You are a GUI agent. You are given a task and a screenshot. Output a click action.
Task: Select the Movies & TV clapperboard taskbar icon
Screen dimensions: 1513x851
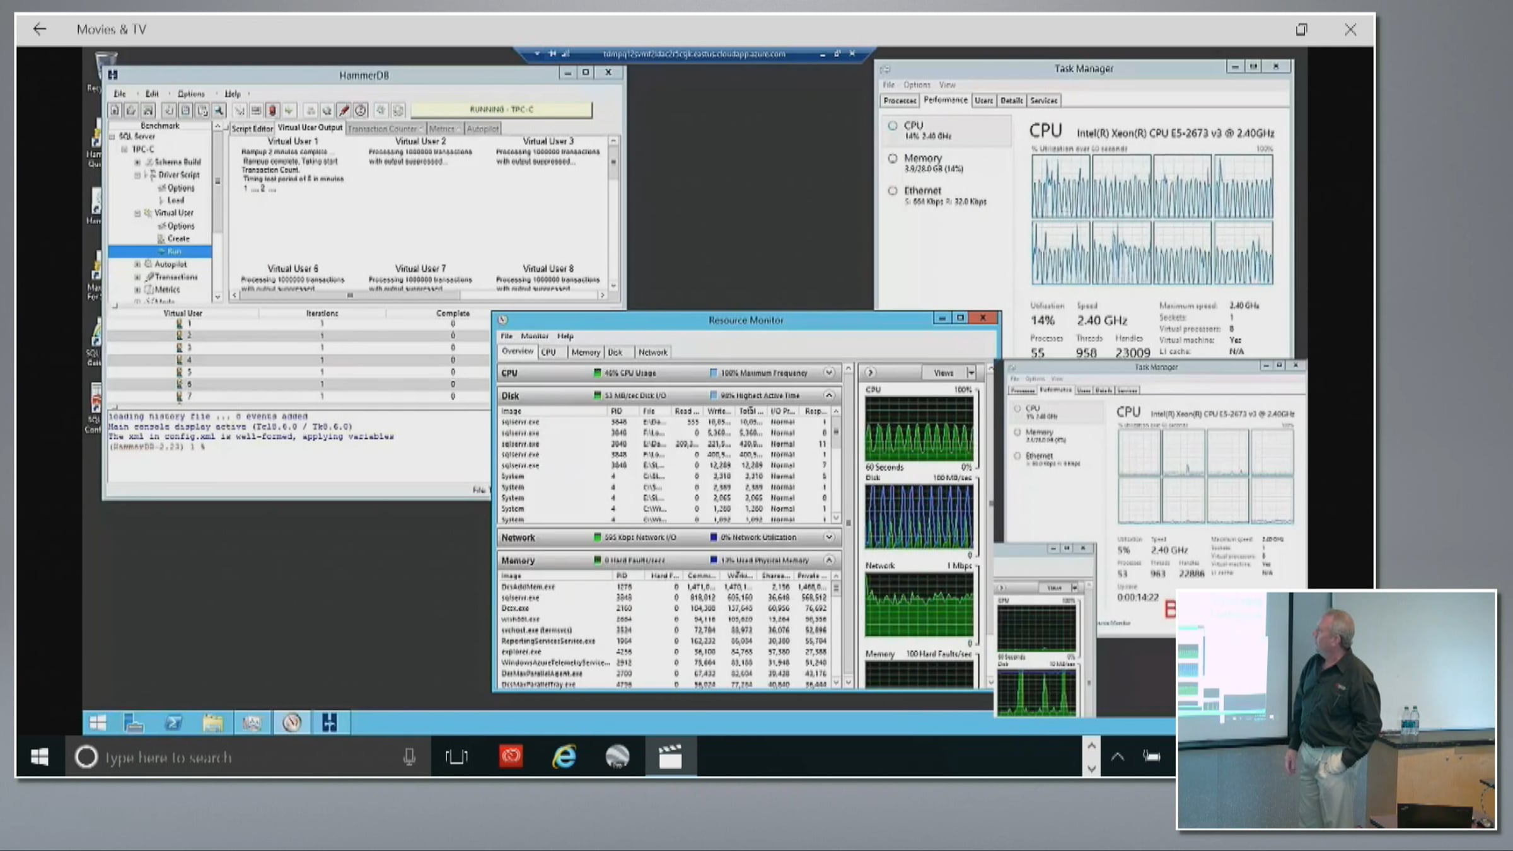pos(670,756)
